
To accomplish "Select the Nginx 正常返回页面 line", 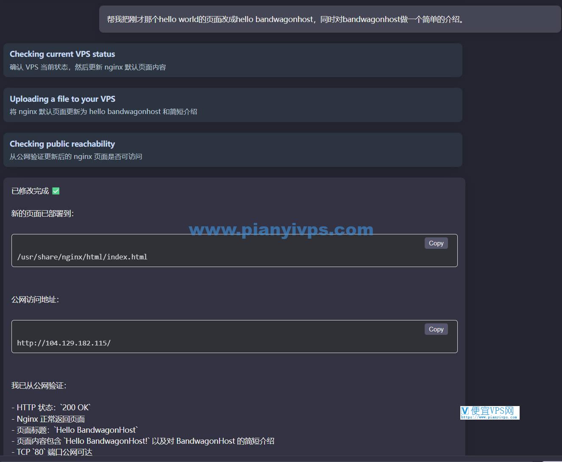I will click(x=48, y=419).
